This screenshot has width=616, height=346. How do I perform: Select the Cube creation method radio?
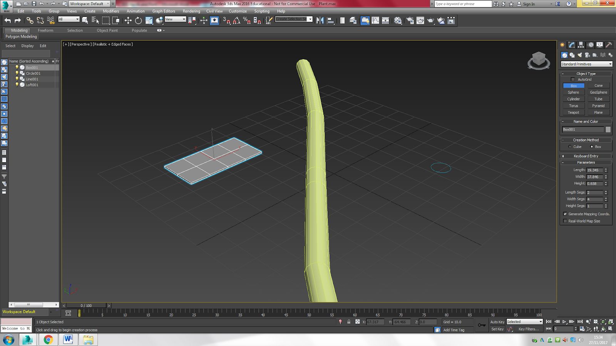(x=570, y=147)
